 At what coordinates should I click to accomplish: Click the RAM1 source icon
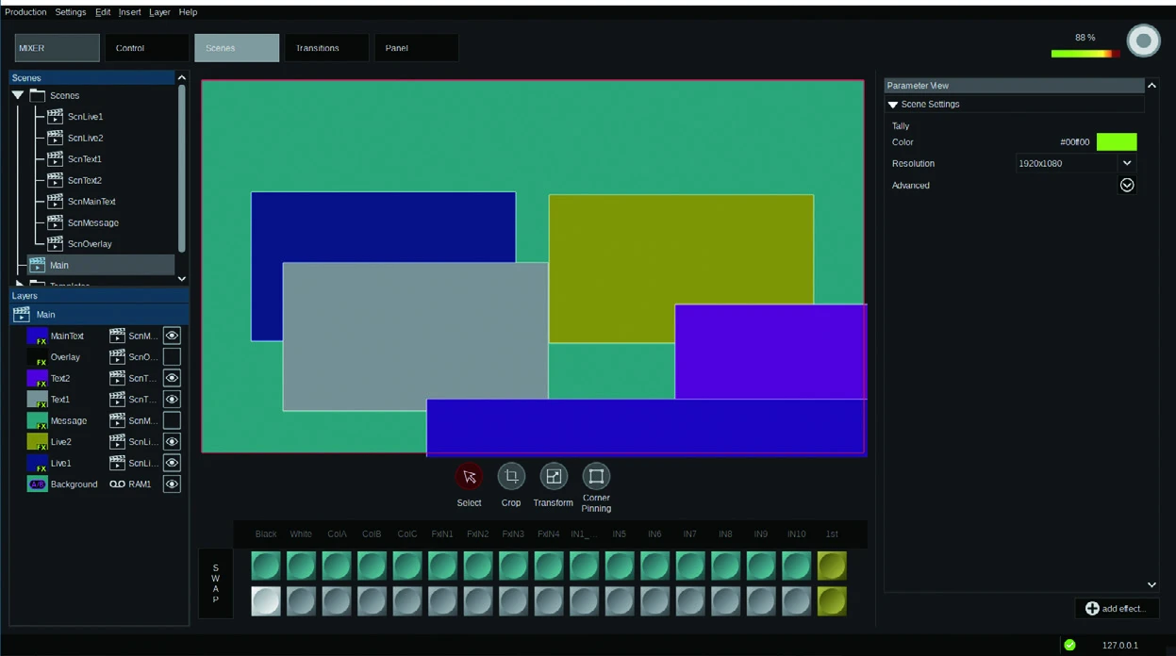coord(117,484)
